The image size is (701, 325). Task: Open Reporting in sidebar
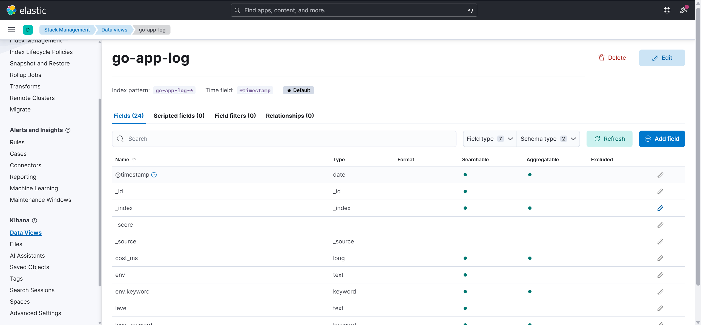click(x=23, y=177)
